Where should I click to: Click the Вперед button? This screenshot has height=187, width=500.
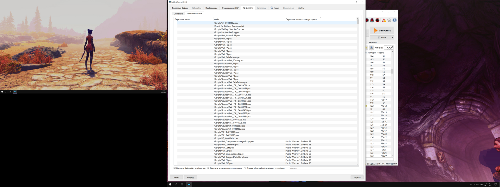190,177
